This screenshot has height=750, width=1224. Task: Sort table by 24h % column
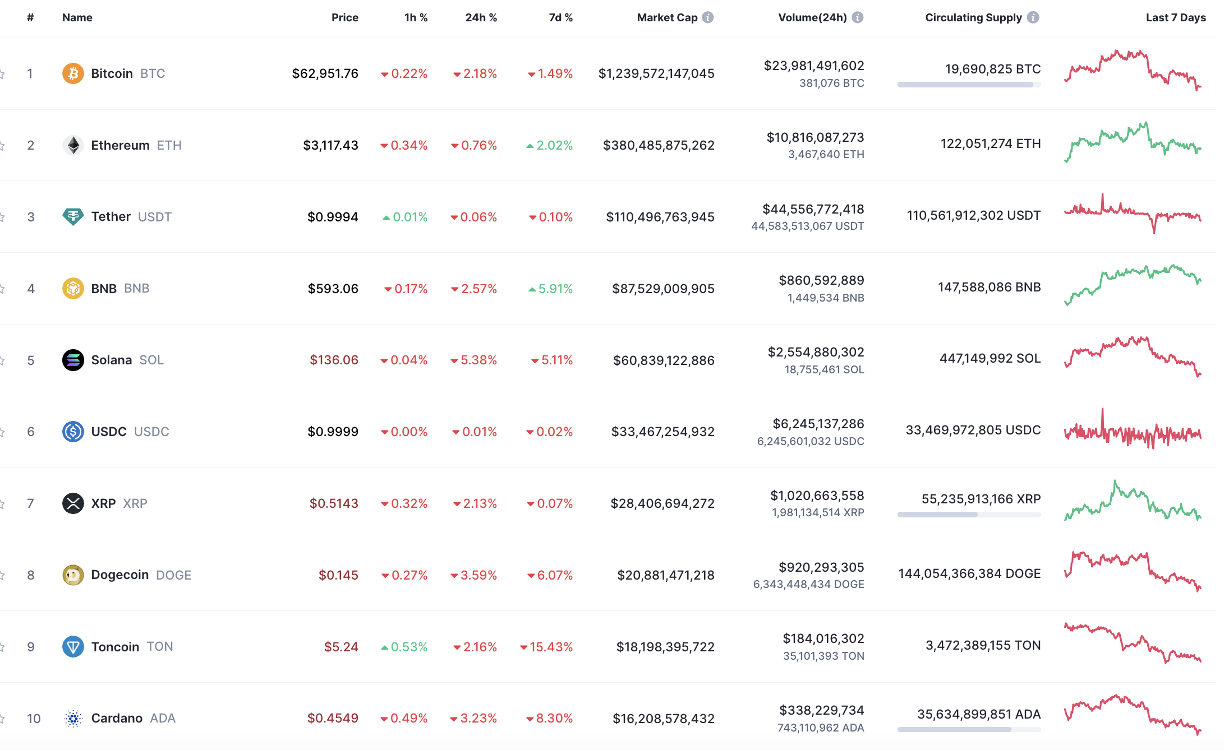(x=481, y=17)
